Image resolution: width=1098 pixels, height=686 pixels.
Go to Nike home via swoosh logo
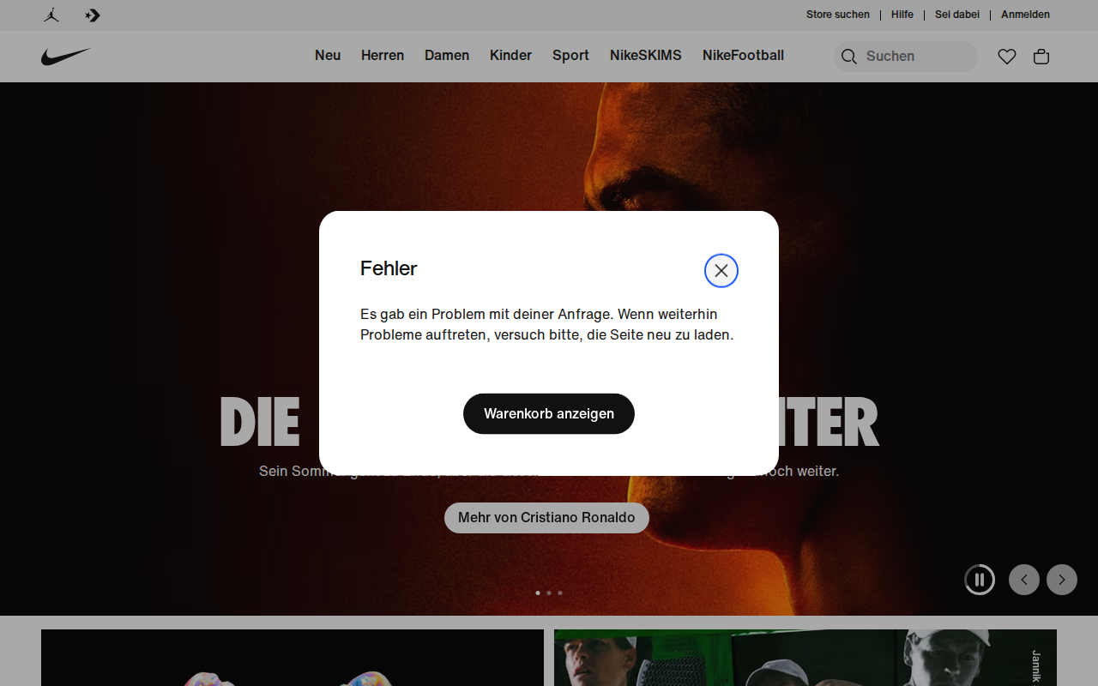click(66, 57)
